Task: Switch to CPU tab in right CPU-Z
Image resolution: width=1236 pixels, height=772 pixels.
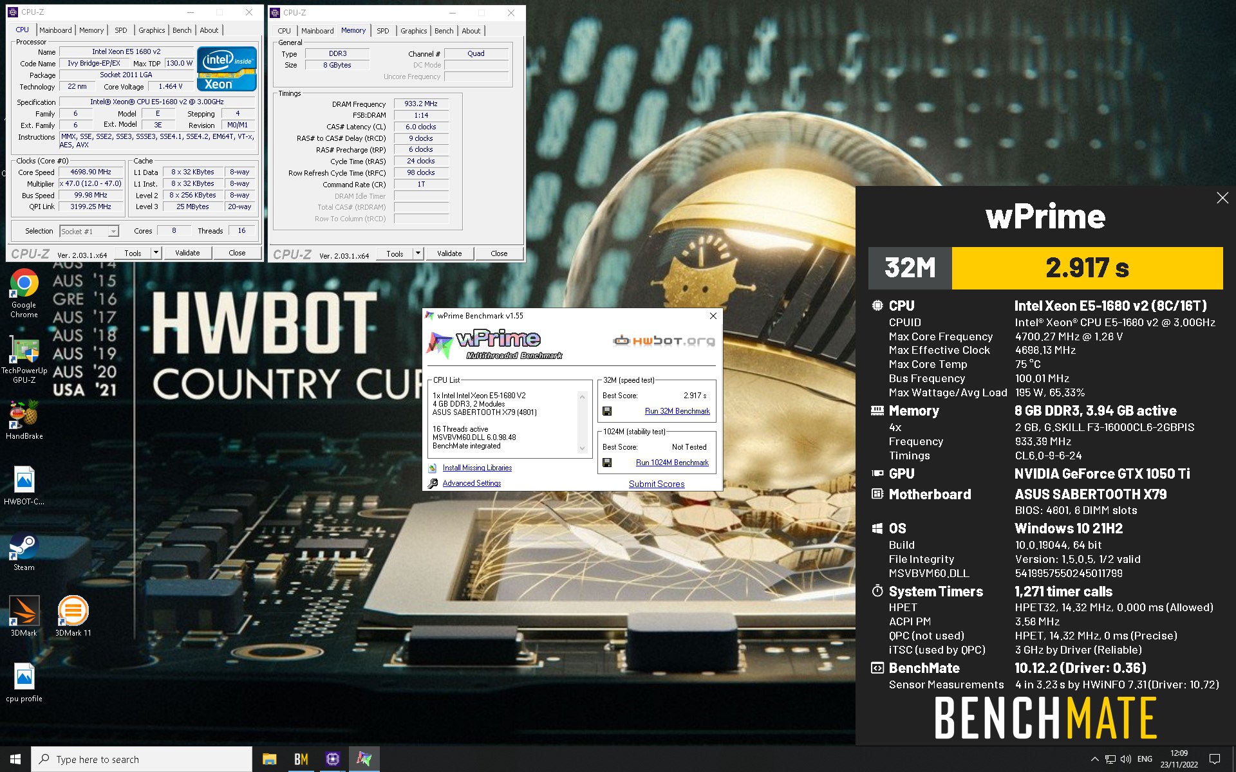Action: pyautogui.click(x=285, y=31)
